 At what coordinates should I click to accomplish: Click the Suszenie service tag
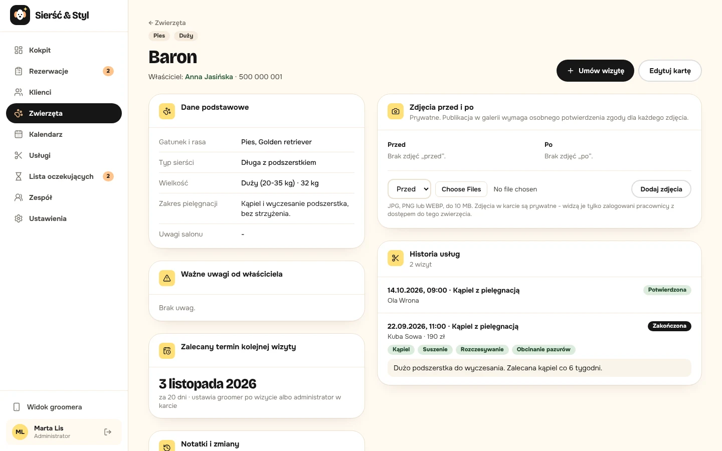tap(435, 349)
